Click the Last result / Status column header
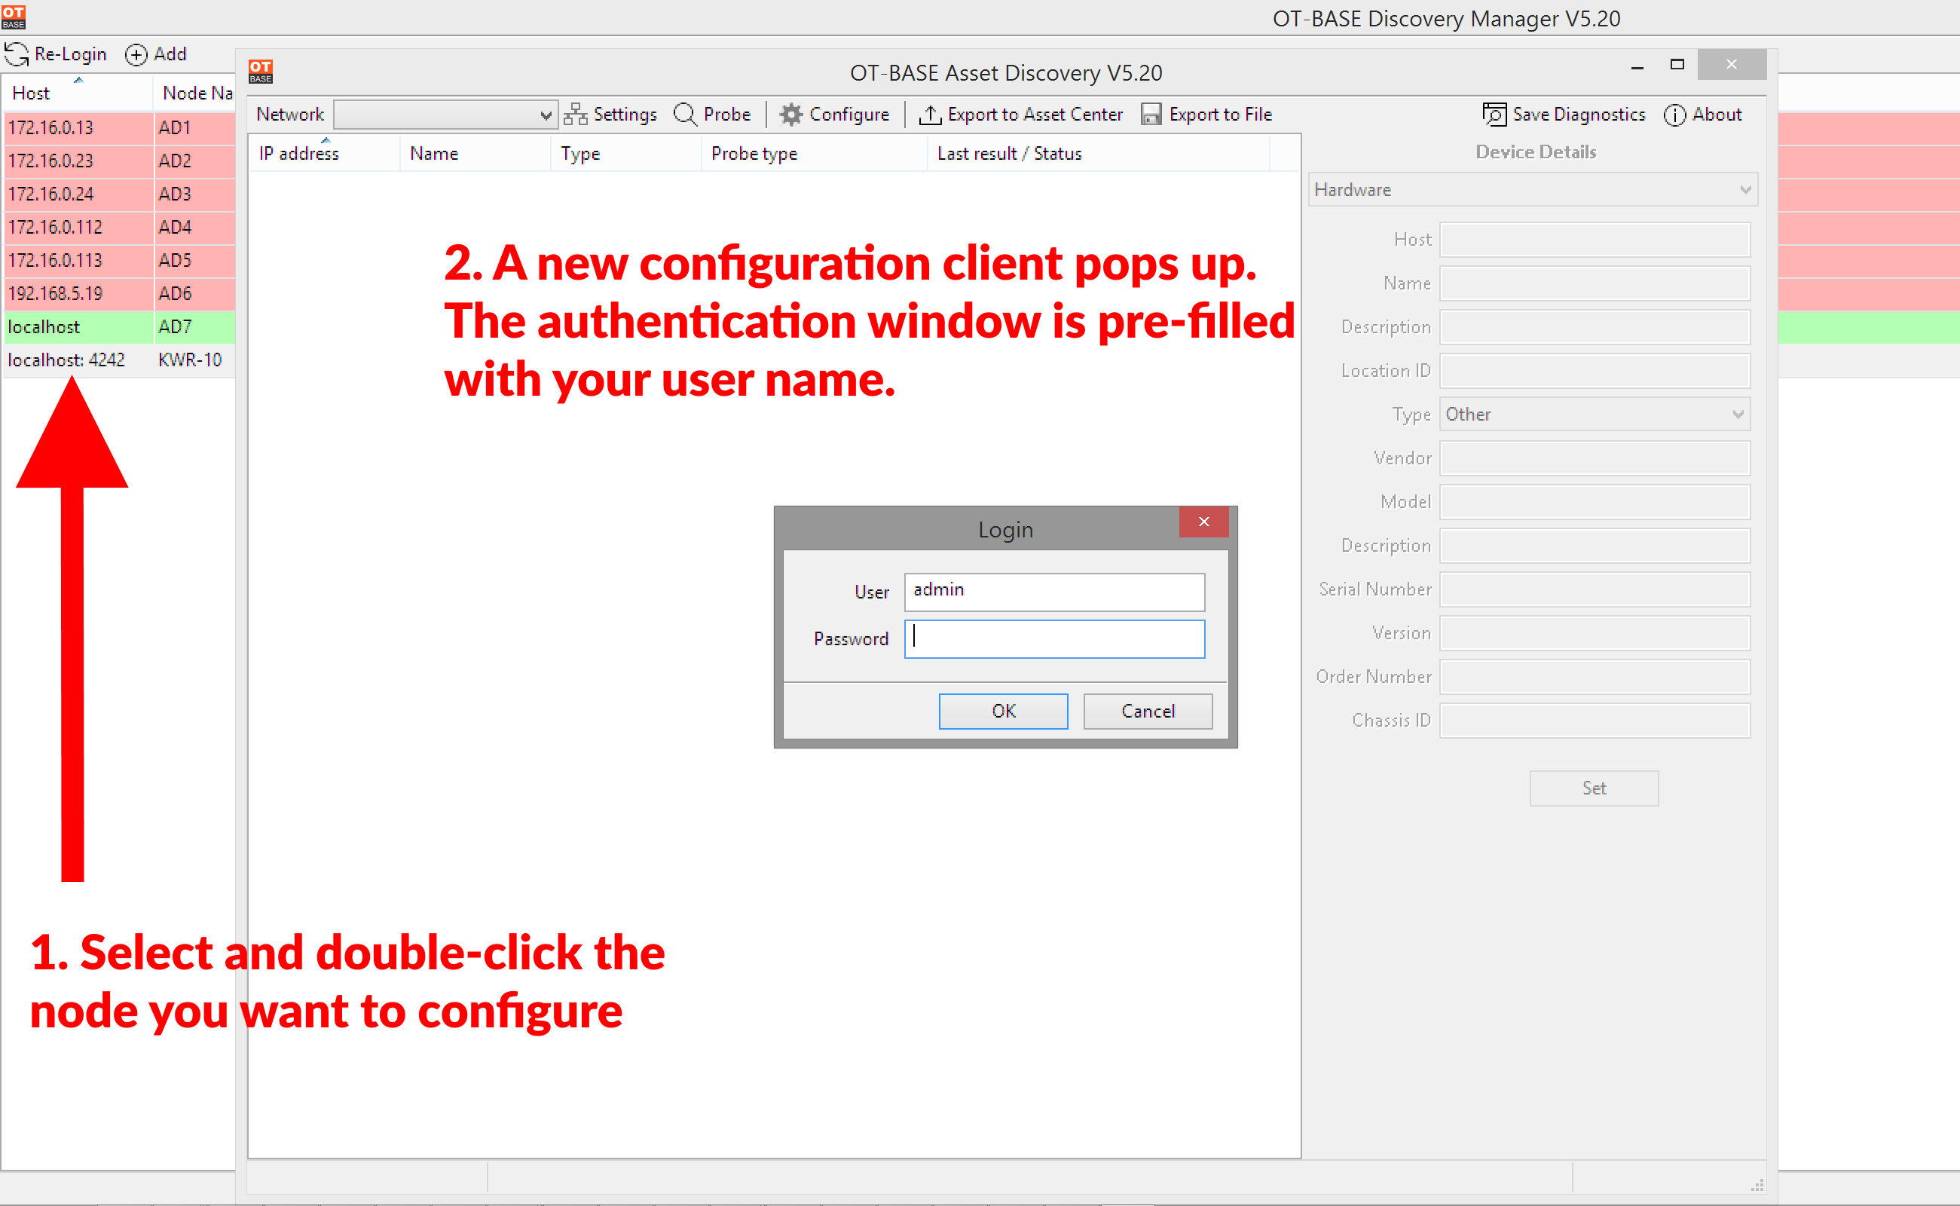Viewport: 1960px width, 1206px height. coord(1098,153)
